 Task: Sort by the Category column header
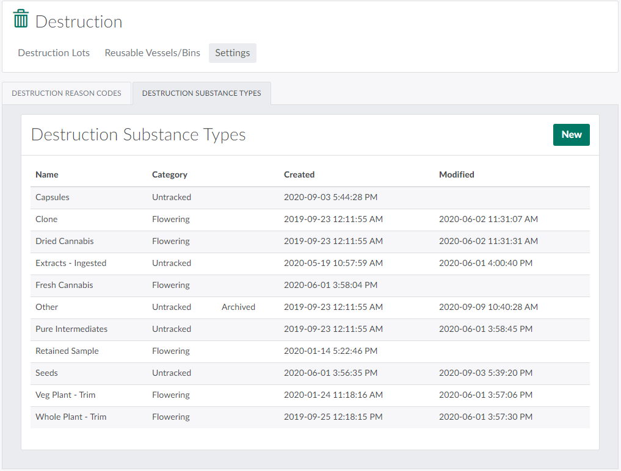169,174
